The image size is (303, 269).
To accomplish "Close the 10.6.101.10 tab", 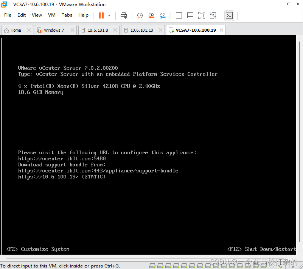I will coord(160,30).
